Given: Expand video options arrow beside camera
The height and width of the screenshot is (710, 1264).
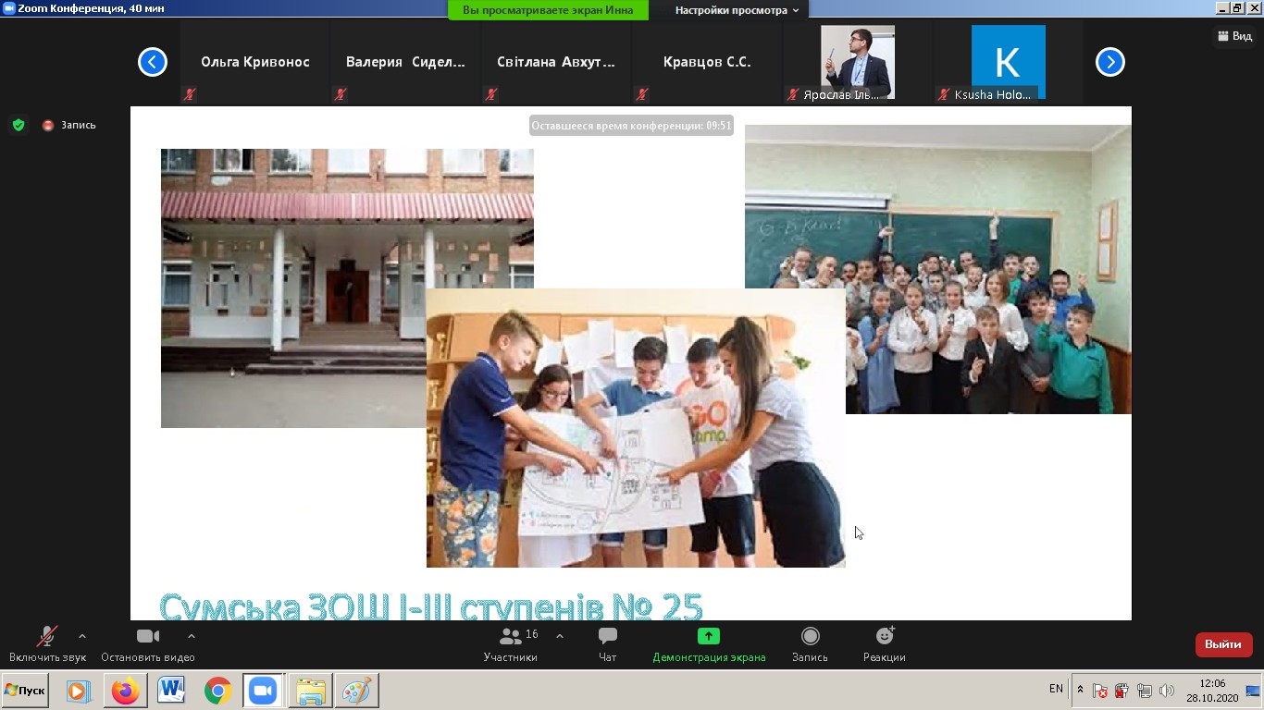Looking at the screenshot, I should (192, 636).
